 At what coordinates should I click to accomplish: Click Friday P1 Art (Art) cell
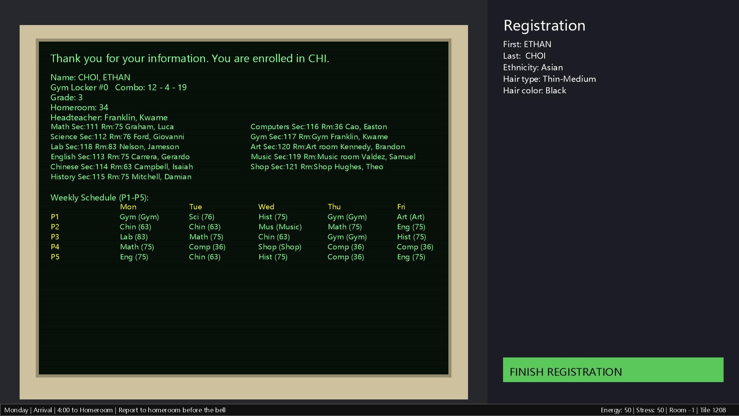[411, 217]
